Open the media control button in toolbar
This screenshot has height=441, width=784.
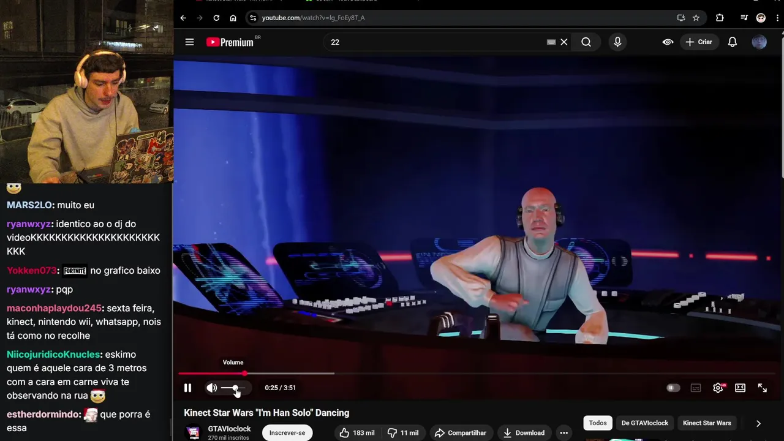tap(744, 18)
